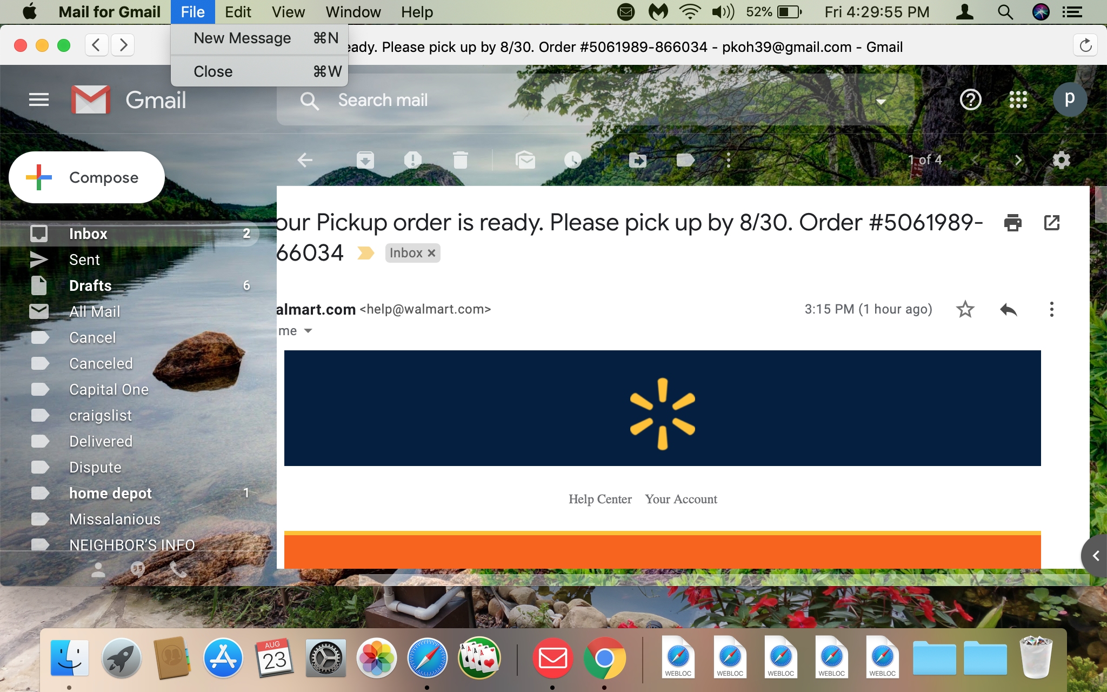Viewport: 1107px width, 692px height.
Task: Open the Edit menu in menu bar
Action: (238, 12)
